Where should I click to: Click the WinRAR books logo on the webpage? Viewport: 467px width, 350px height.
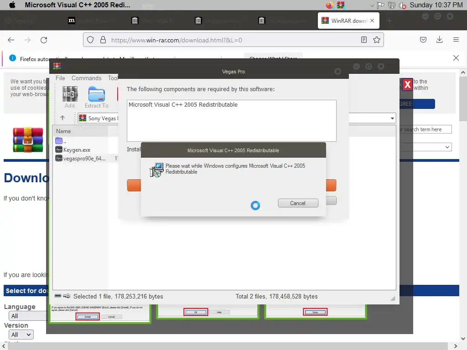(x=28, y=139)
